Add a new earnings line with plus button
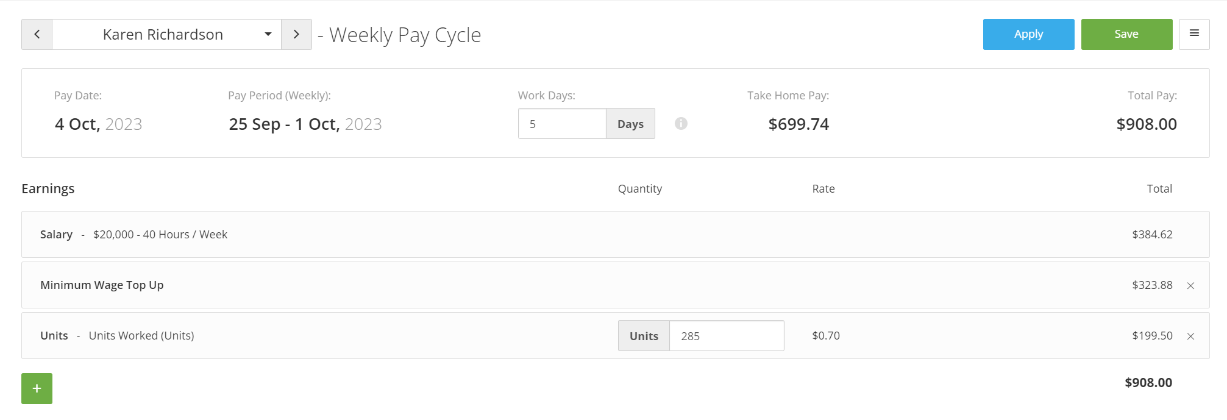Screen dimensions: 1227x420 click(37, 388)
